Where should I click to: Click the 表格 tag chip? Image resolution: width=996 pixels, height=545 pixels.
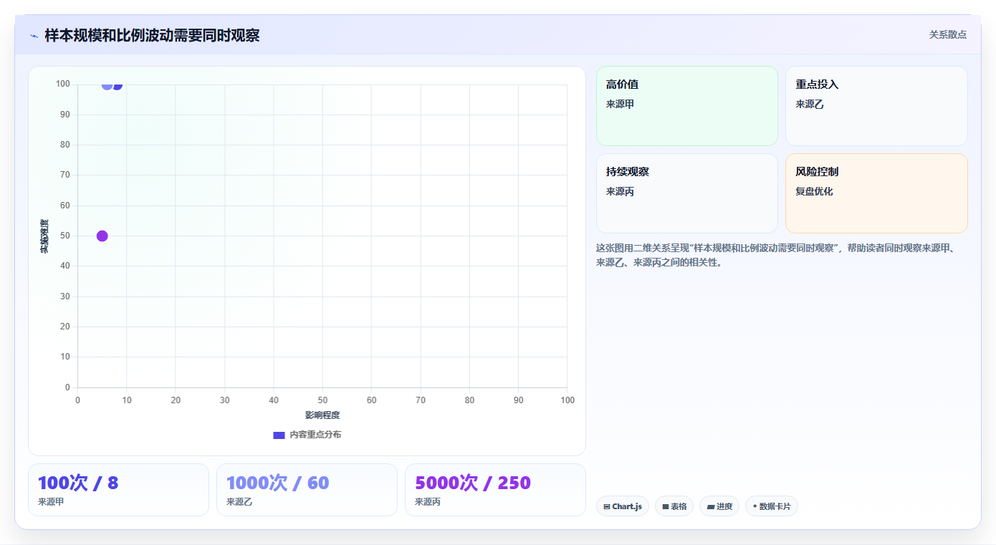[x=674, y=506]
